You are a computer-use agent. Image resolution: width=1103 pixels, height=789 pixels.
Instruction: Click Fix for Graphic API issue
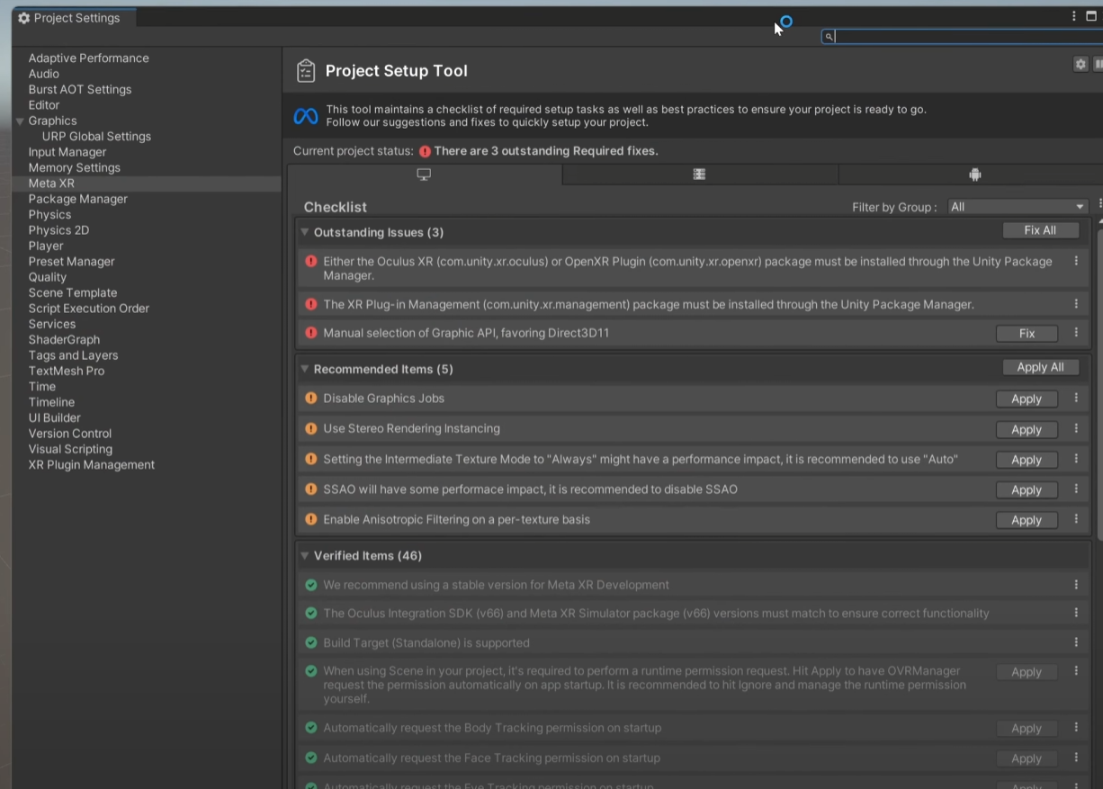click(x=1027, y=334)
